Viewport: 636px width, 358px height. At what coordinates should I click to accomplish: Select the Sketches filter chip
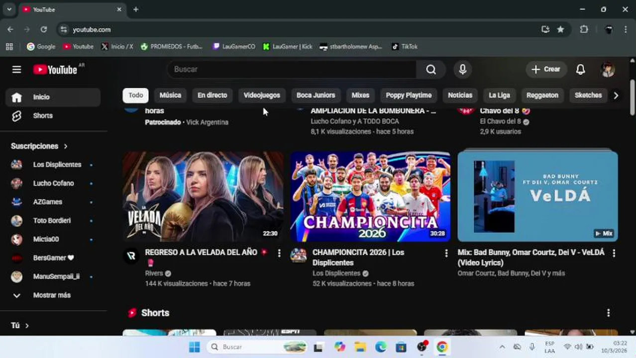click(588, 95)
